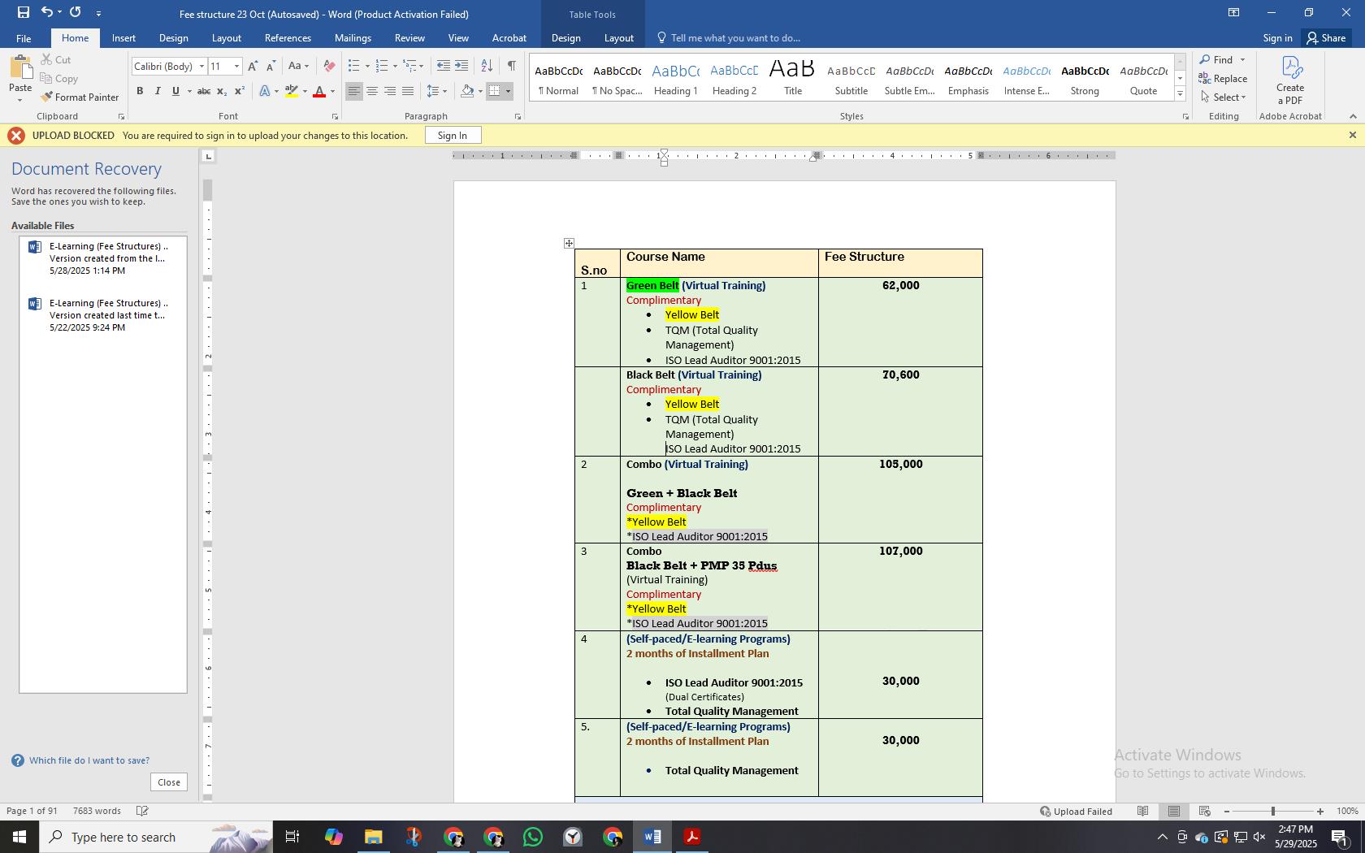Image resolution: width=1365 pixels, height=853 pixels.
Task: Click Find in the Editing group
Action: tap(1216, 60)
